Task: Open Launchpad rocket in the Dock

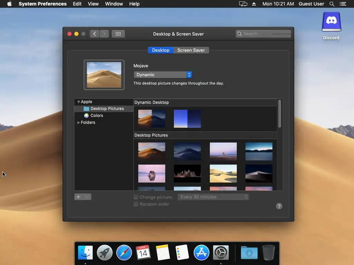Action: [x=104, y=252]
